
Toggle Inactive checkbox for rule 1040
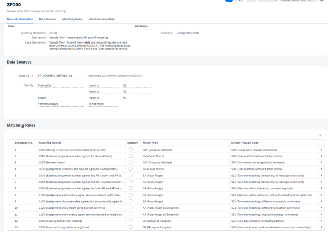pyautogui.click(x=130, y=176)
